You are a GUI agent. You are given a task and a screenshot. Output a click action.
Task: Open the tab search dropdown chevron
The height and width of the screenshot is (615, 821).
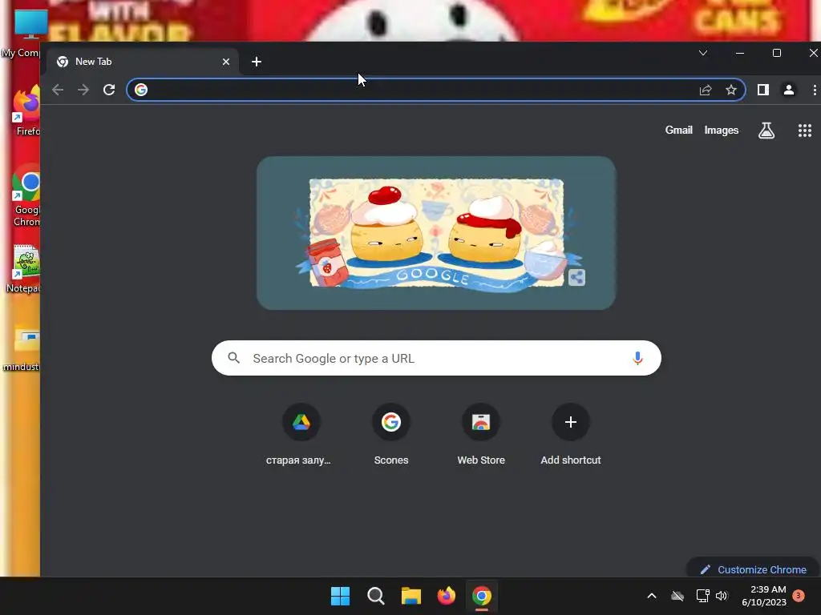[x=703, y=53]
